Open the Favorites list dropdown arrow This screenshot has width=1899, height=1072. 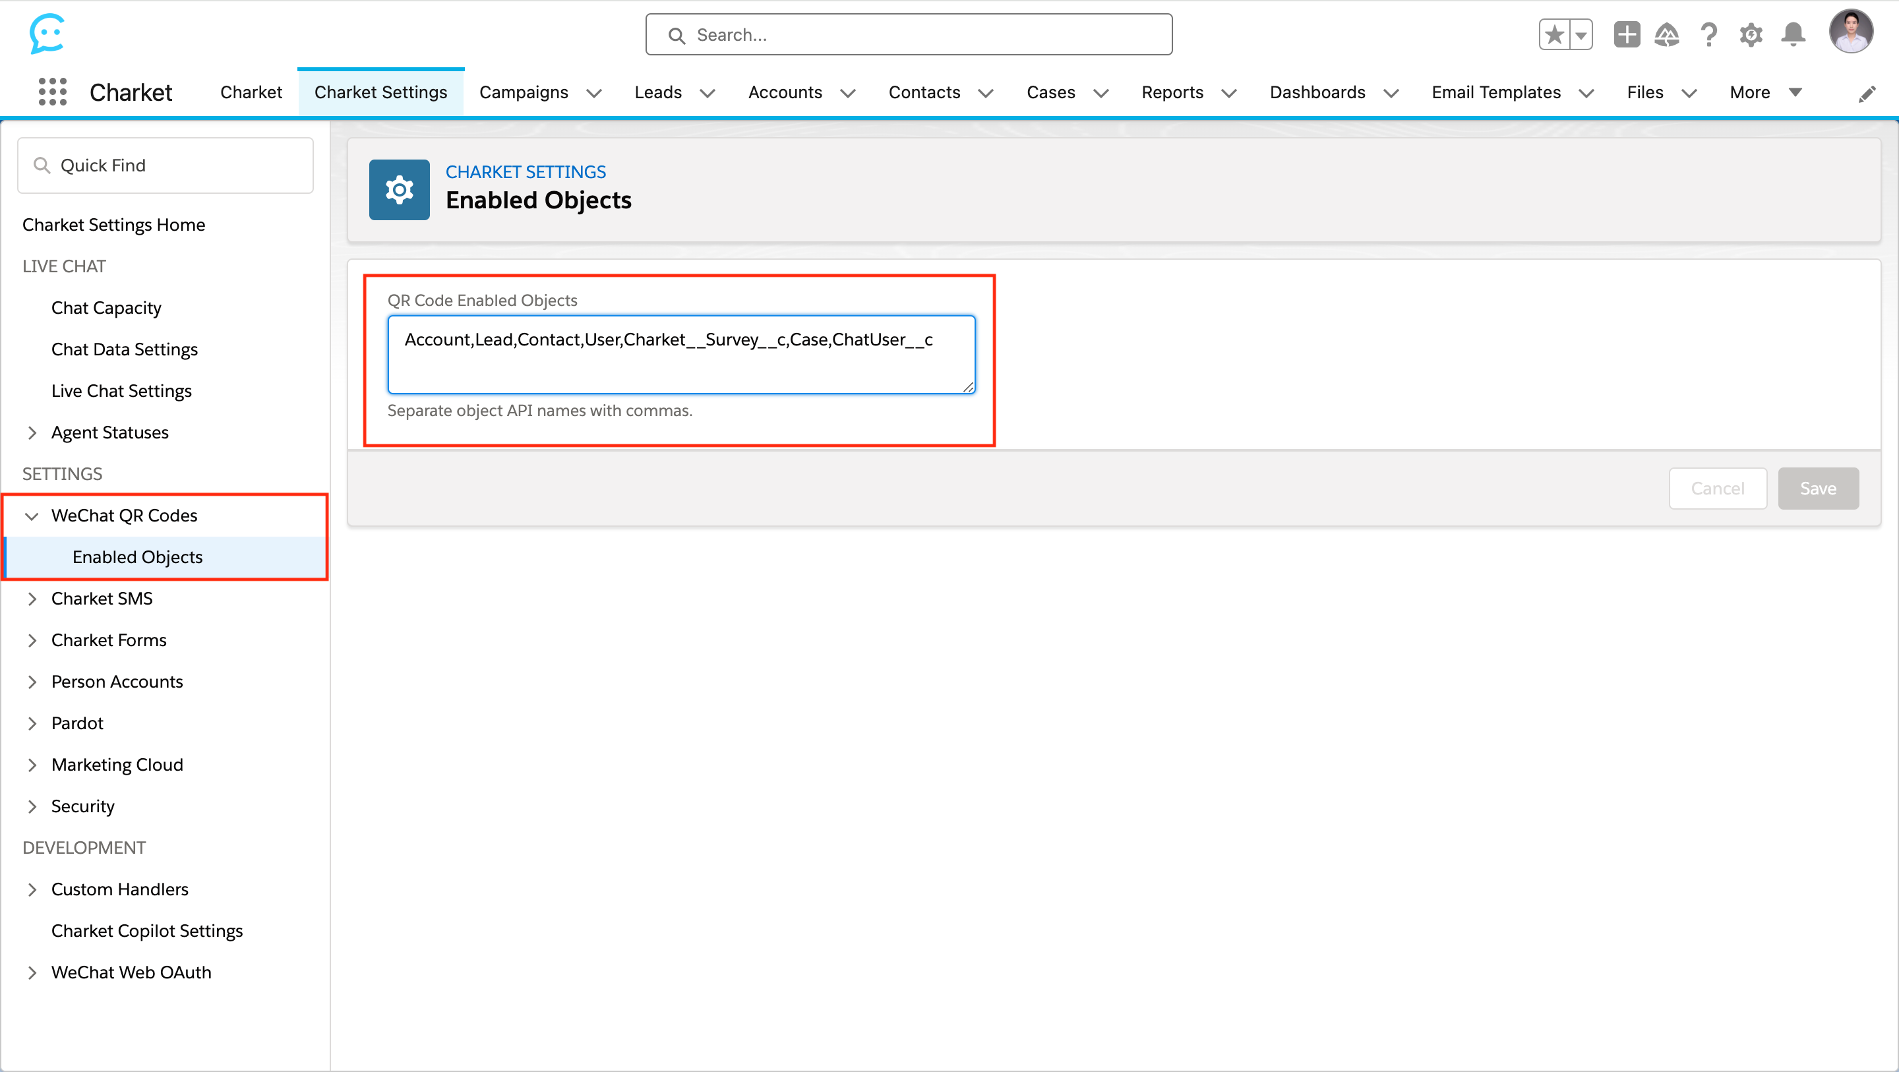(1581, 35)
